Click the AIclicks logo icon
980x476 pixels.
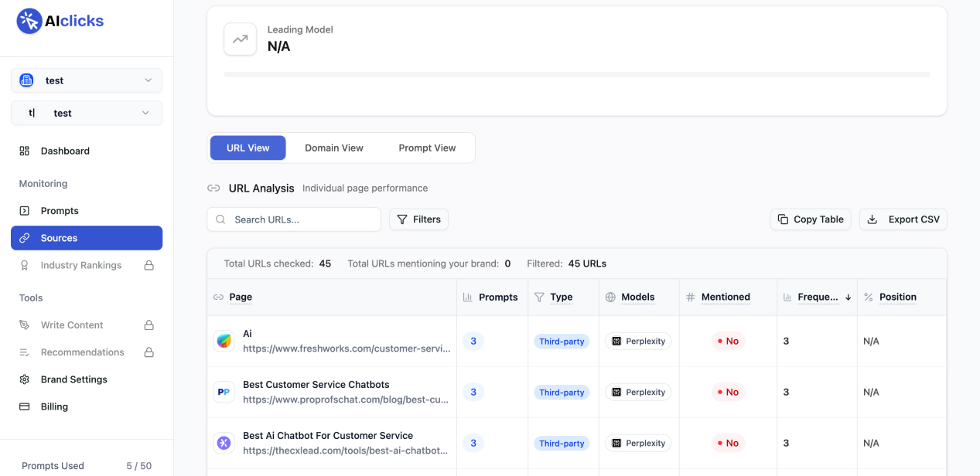click(x=29, y=22)
